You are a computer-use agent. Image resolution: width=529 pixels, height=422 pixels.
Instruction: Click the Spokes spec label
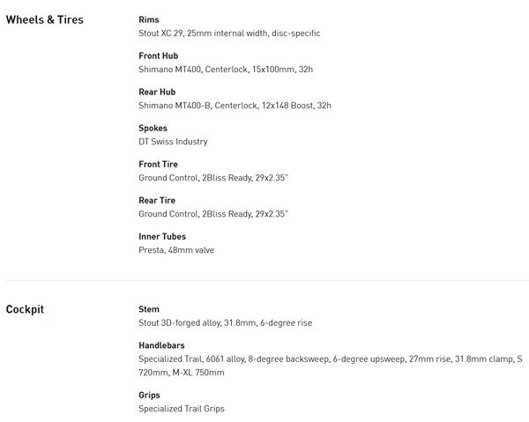point(153,128)
